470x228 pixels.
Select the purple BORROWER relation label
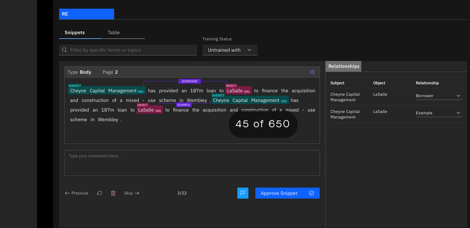pos(190,81)
